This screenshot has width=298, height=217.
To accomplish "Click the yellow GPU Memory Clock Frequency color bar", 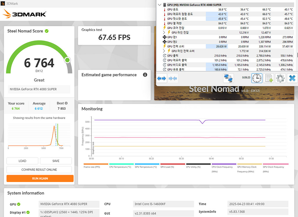I will 250,164.
